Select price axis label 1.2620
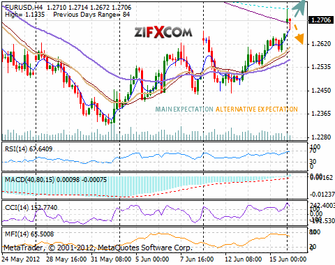 point(321,44)
